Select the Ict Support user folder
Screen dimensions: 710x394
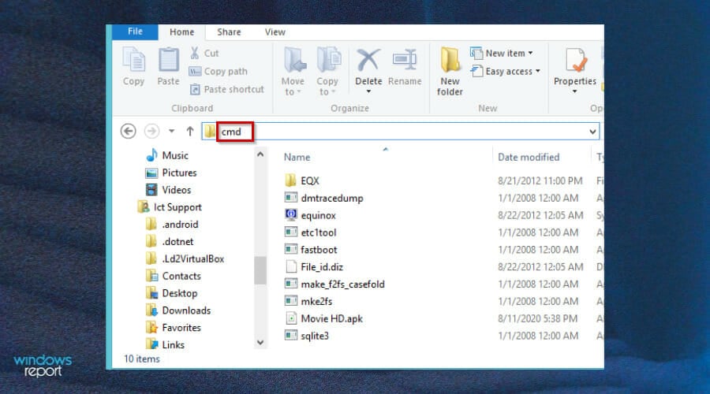(x=170, y=207)
